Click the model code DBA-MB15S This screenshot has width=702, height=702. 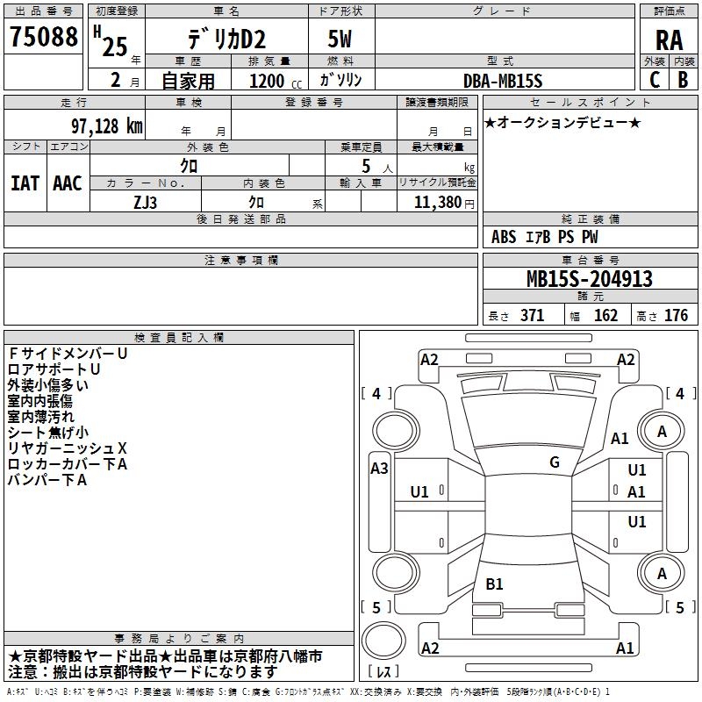pyautogui.click(x=503, y=81)
